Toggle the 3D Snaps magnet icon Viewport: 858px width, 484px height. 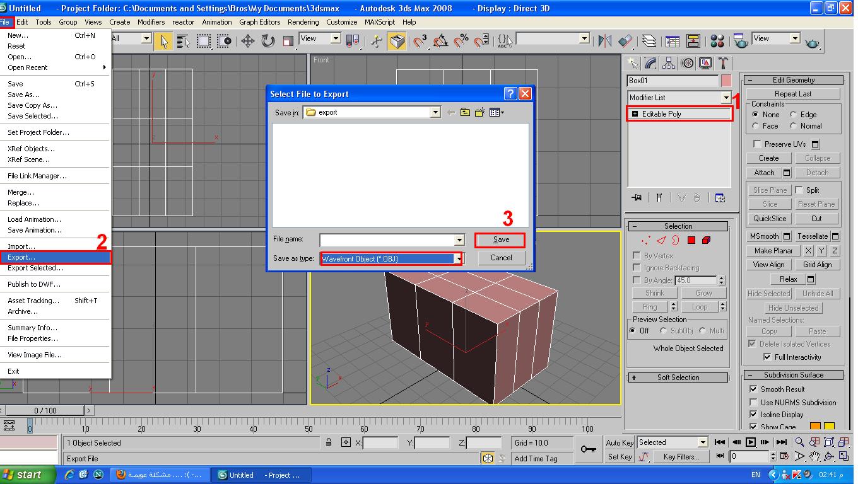pyautogui.click(x=420, y=41)
